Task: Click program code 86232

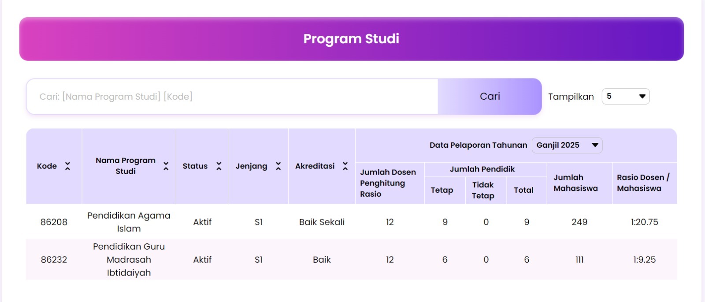Action: tap(54, 260)
